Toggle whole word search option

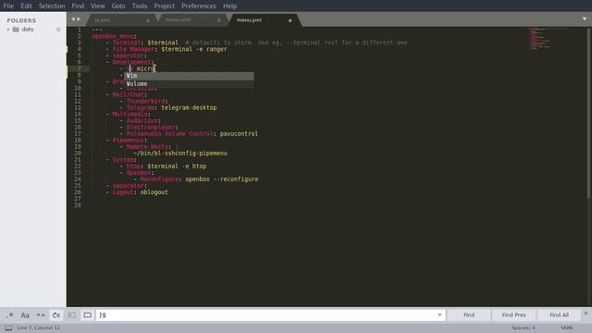click(41, 314)
